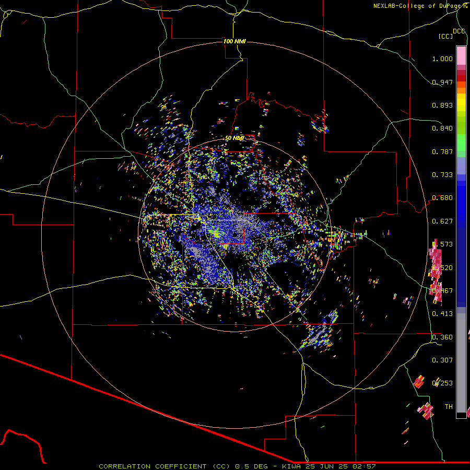Select the 0.947 value on the color scale
Viewport: 470px width, 470px height.
click(442, 82)
